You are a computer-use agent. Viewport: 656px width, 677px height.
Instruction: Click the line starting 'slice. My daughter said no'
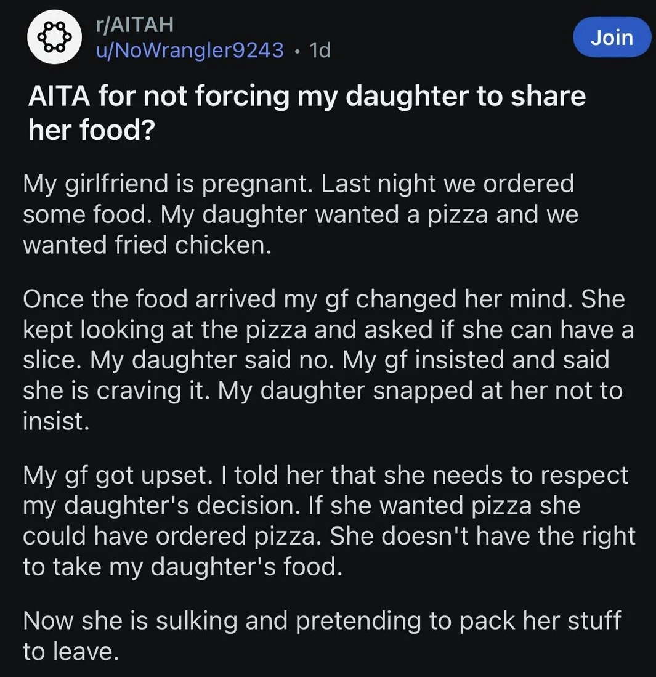point(316,360)
